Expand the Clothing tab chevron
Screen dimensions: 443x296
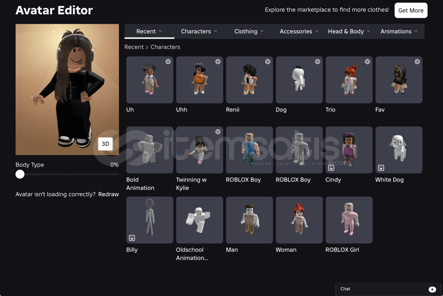[x=262, y=31]
